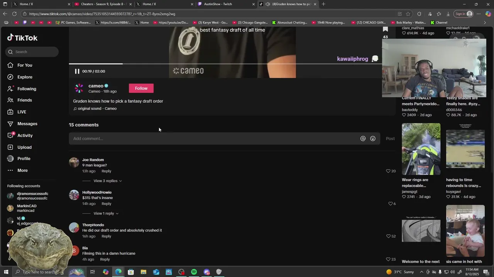Open the PC Games, Software bookmark
Screen dimensions: 494x277
click(73, 23)
